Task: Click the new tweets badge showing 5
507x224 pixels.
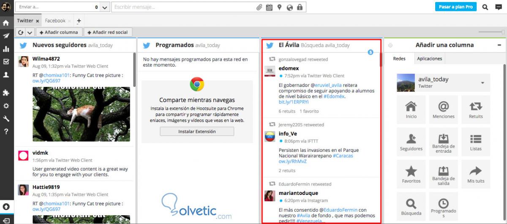Action: [371, 52]
